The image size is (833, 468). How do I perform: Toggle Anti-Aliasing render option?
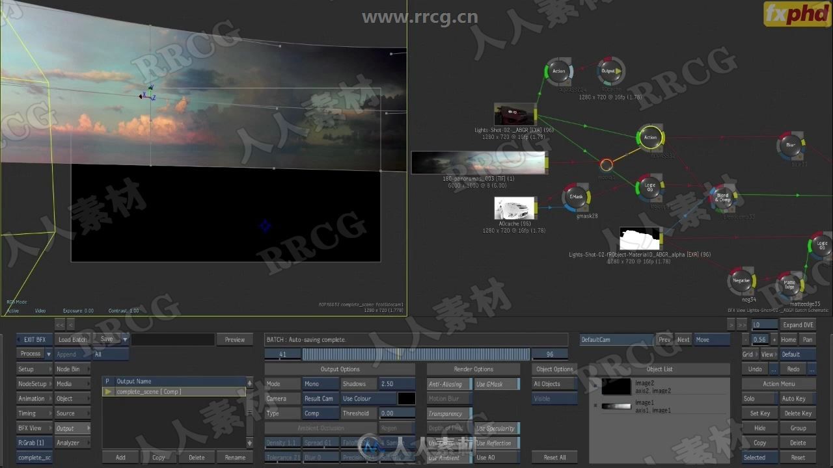coord(450,384)
